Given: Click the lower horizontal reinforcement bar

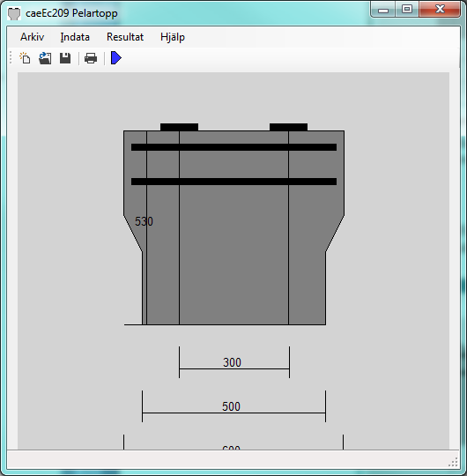Looking at the screenshot, I should tap(234, 182).
